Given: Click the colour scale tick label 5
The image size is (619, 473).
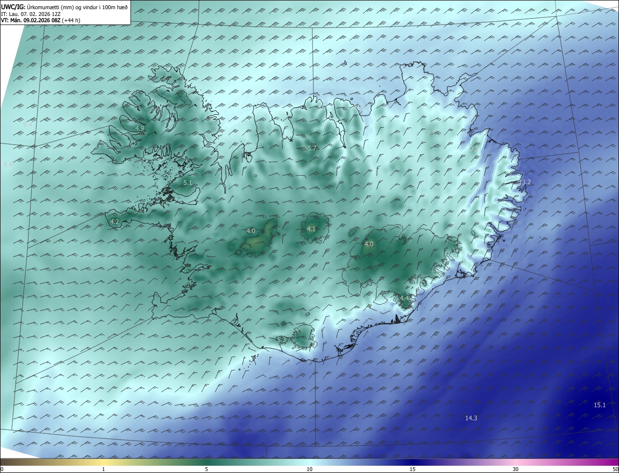Looking at the screenshot, I should point(206,469).
